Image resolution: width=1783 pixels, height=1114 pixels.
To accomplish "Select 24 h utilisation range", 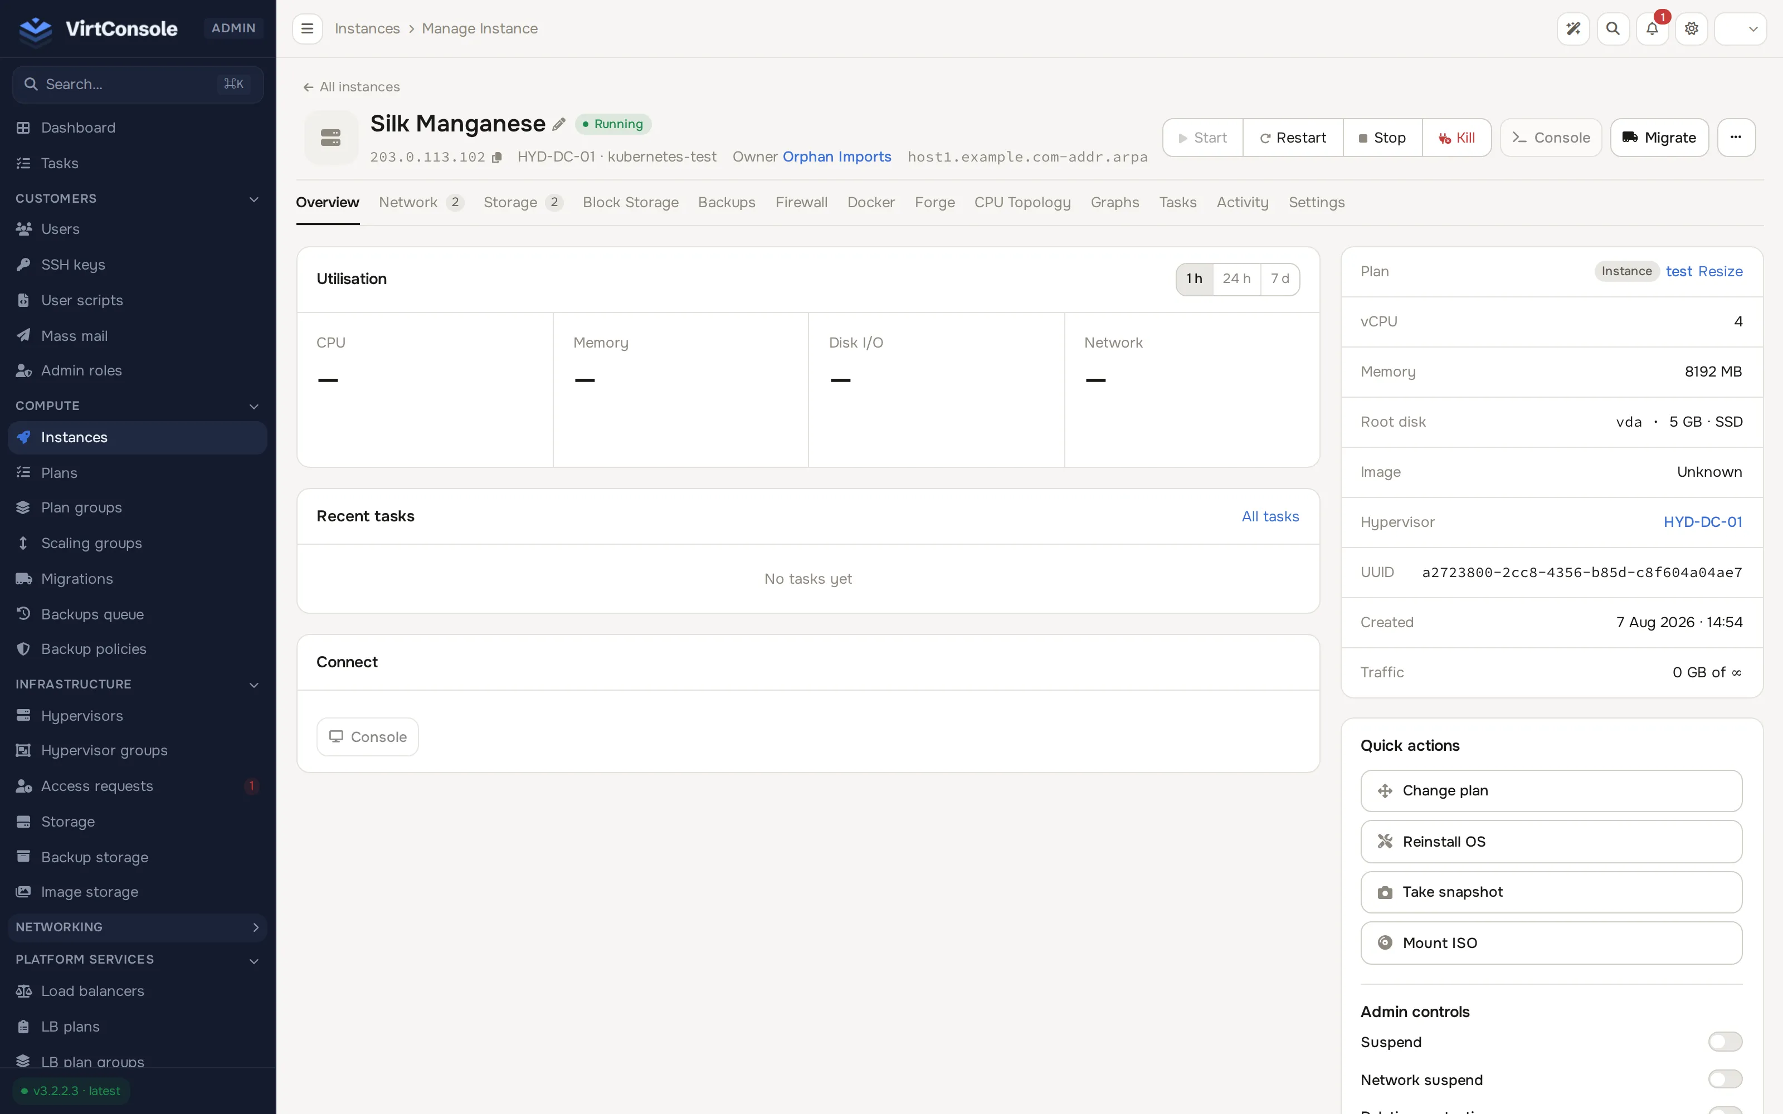I will coord(1236,279).
